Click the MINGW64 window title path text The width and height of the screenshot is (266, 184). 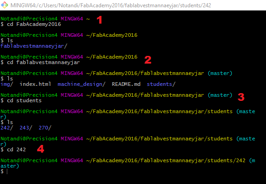point(110,5)
